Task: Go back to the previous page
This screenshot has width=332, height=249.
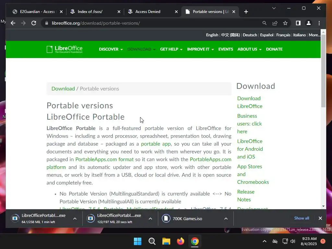Action: coord(13,23)
